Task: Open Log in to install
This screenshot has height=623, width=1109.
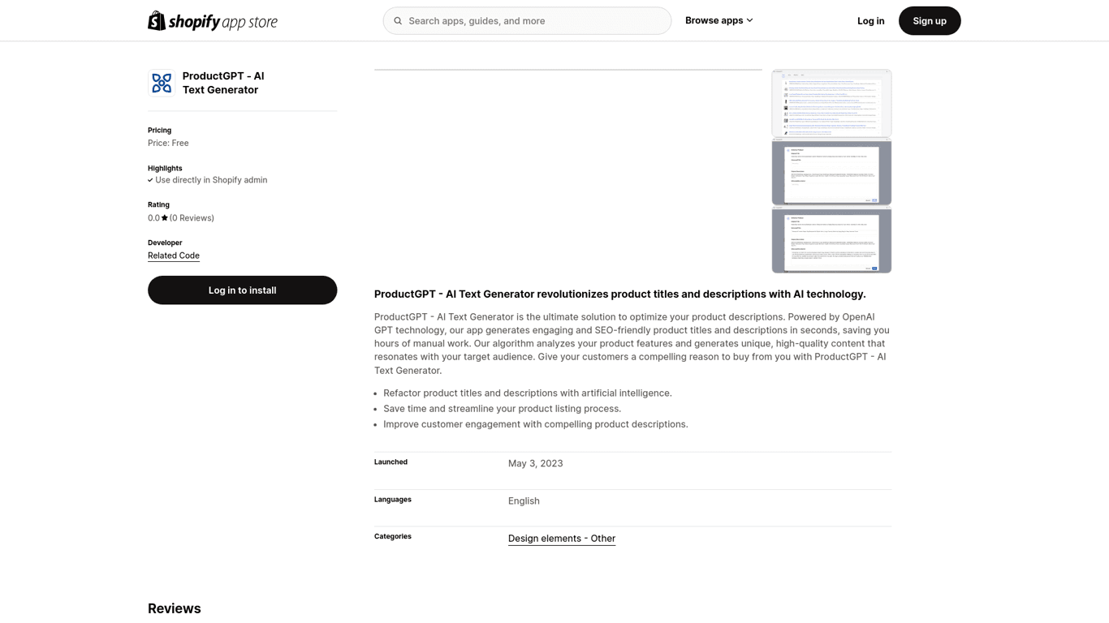Action: (242, 290)
